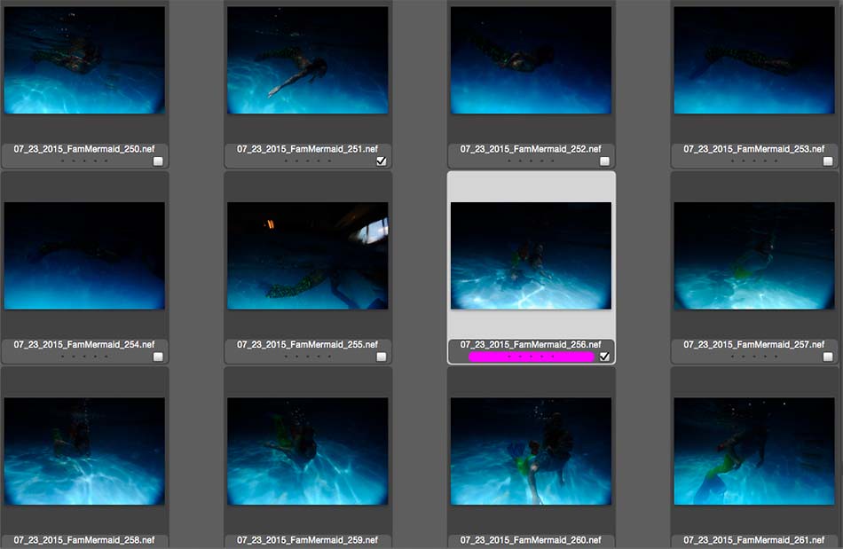
Task: Select thumbnail for FamMermaid_261.nef
Action: pos(754,451)
